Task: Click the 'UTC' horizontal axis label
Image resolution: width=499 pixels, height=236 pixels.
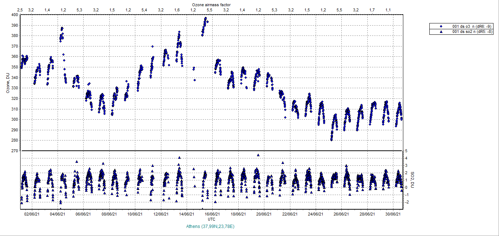Action: point(212,219)
